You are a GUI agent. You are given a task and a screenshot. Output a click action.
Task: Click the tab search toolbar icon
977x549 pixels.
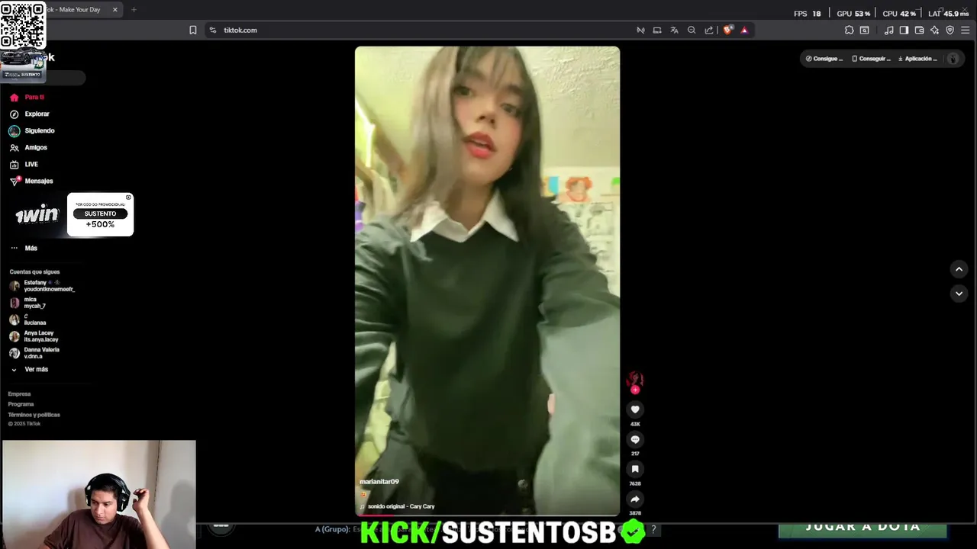[x=865, y=30]
